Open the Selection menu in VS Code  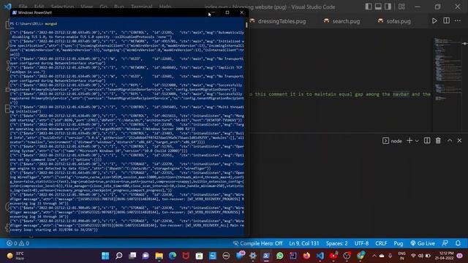pos(62,7)
